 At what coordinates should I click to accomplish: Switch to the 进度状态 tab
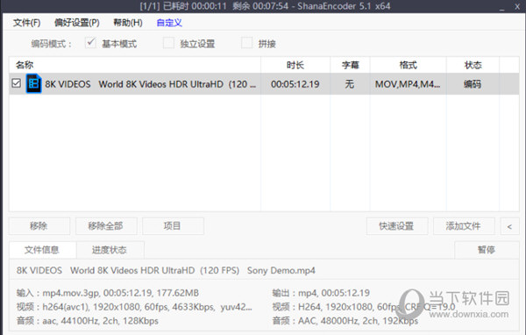pyautogui.click(x=110, y=250)
